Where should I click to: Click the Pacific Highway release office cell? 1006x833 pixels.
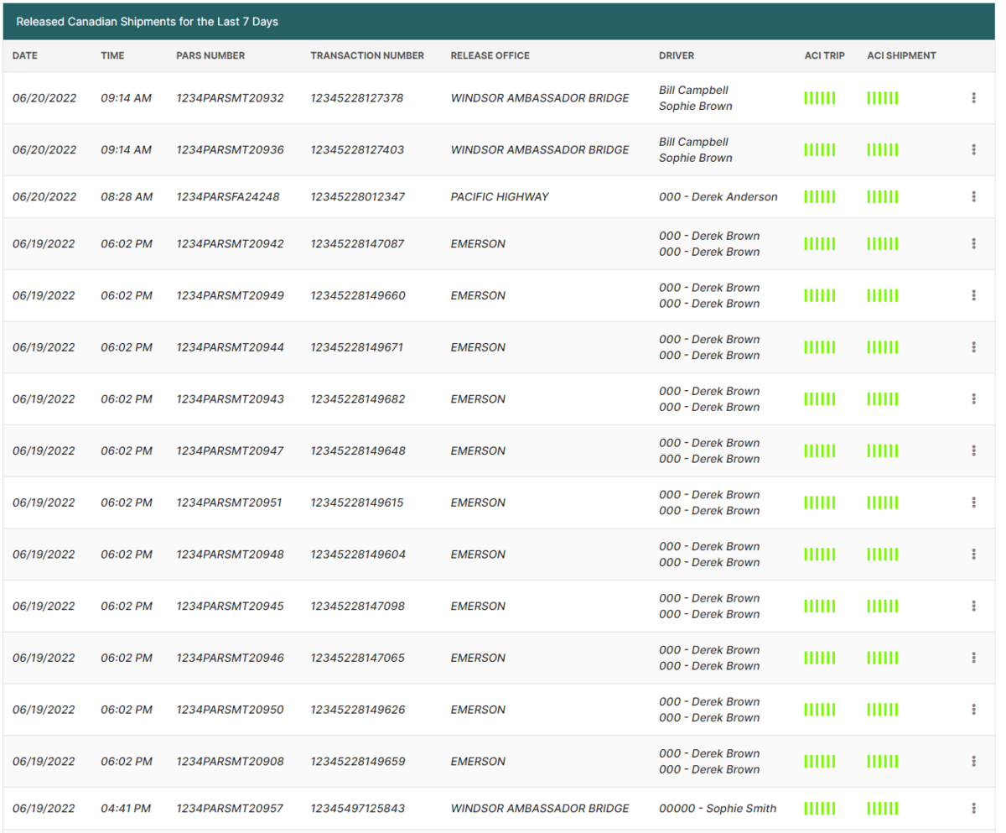(499, 197)
